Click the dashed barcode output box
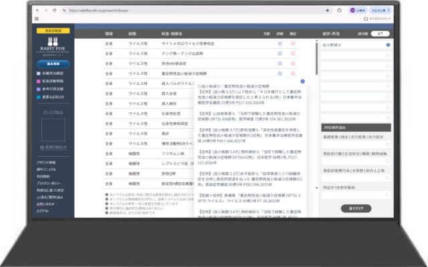Image resolution: width=428 pixels, height=267 pixels. coord(53,129)
